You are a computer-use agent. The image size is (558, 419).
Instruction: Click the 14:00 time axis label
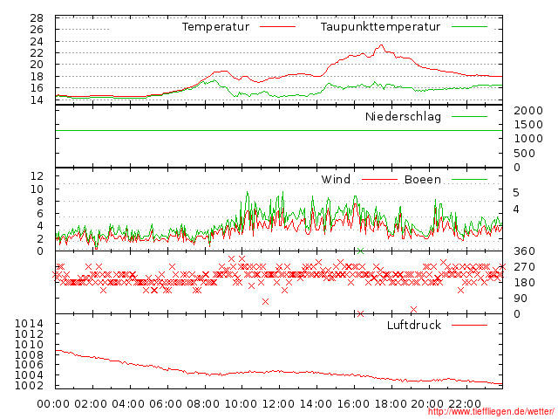316,404
